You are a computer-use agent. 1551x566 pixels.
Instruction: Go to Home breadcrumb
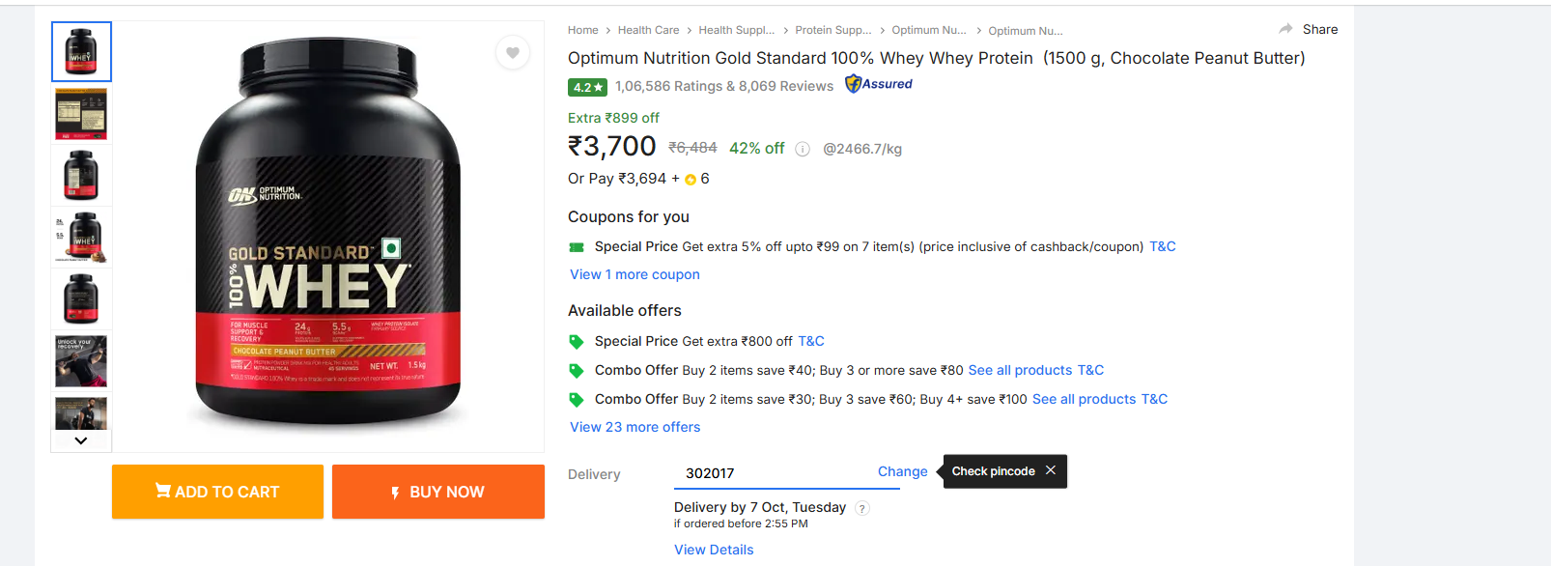point(582,30)
